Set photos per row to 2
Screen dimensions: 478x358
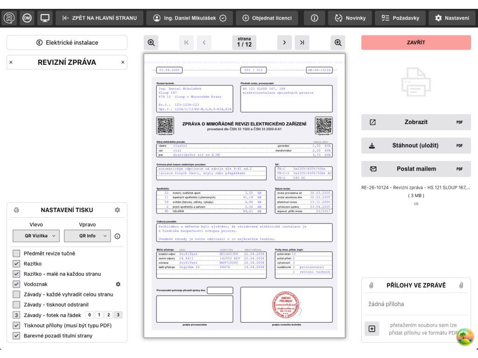(109, 315)
